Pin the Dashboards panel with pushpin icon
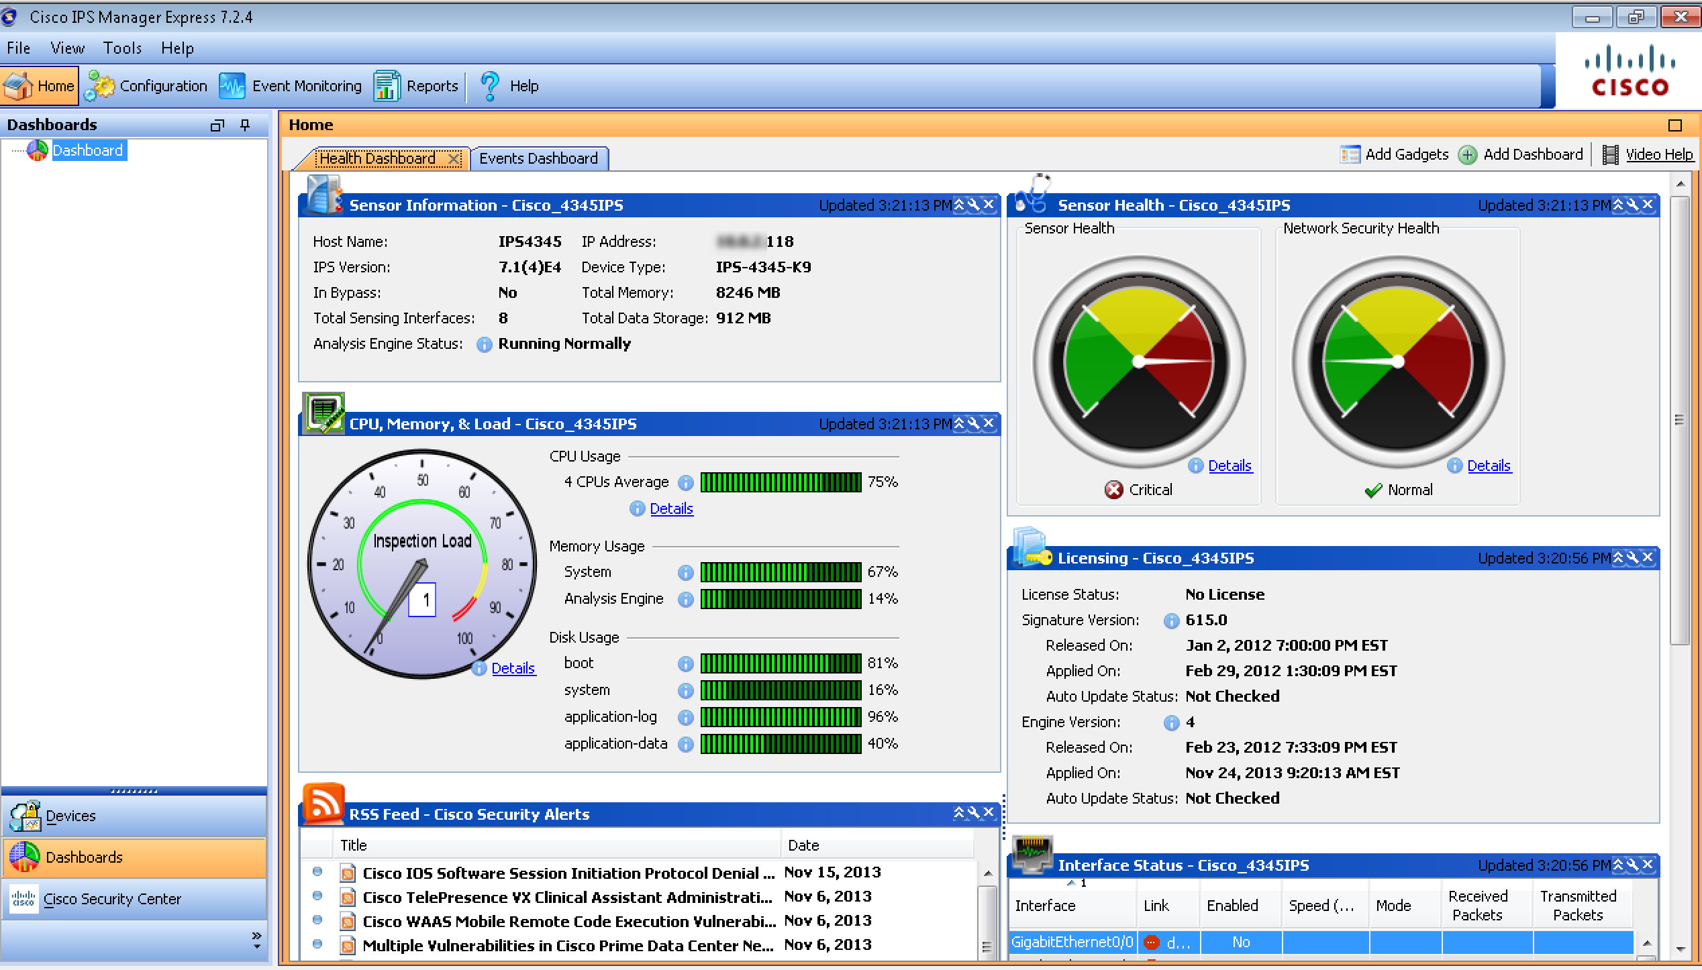The width and height of the screenshot is (1702, 970). coord(245,125)
